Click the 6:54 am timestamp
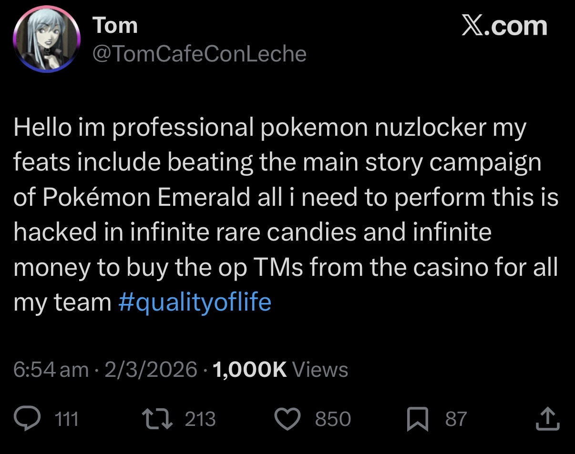 click(51, 370)
